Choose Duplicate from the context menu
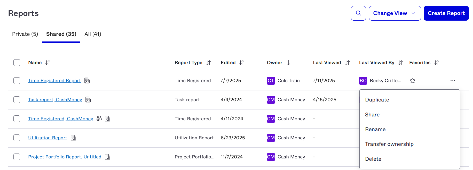The height and width of the screenshot is (170, 473). (x=377, y=100)
